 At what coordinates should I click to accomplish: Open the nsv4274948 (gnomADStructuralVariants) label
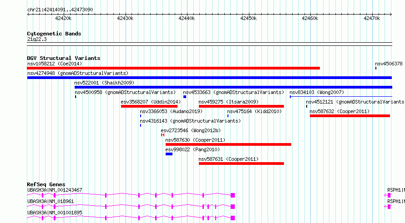pos(78,73)
